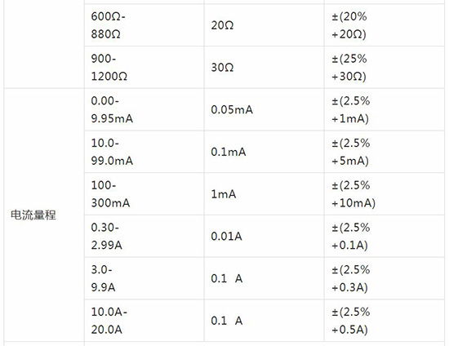
Task: Click the 电流量程 row header cell
Action: 44,215
